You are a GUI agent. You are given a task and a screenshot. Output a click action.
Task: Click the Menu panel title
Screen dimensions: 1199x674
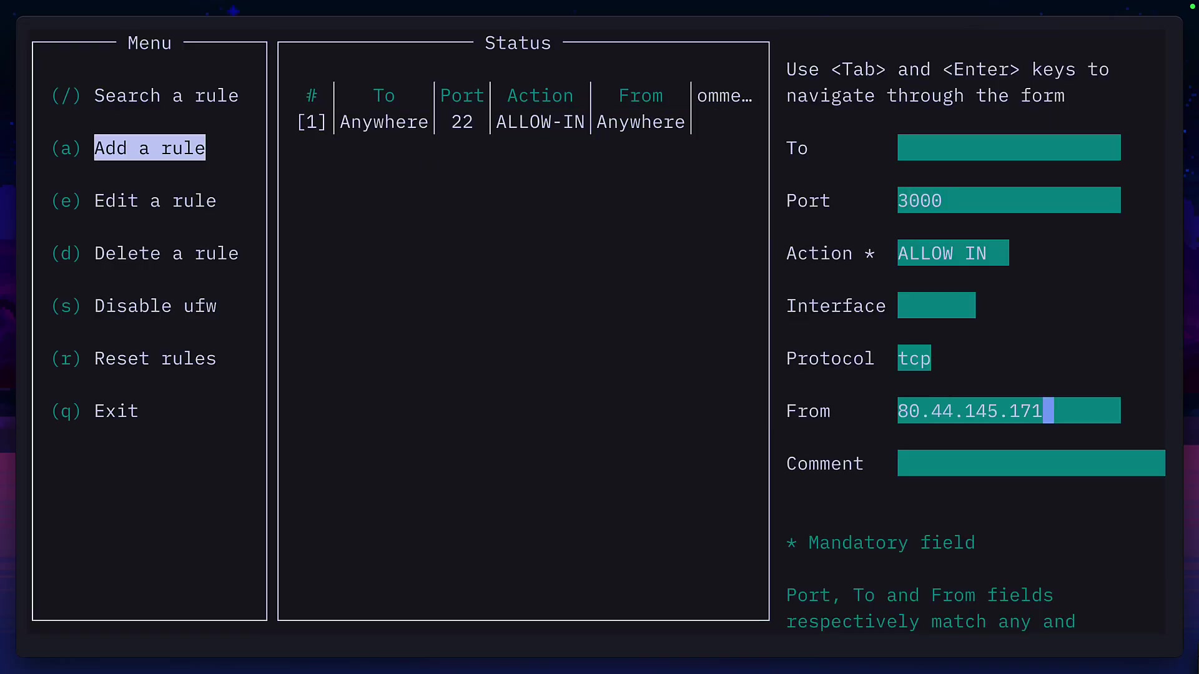(x=149, y=42)
